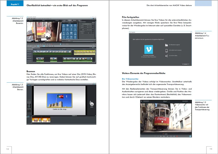Play video in the tram video monitor

point(167,136)
